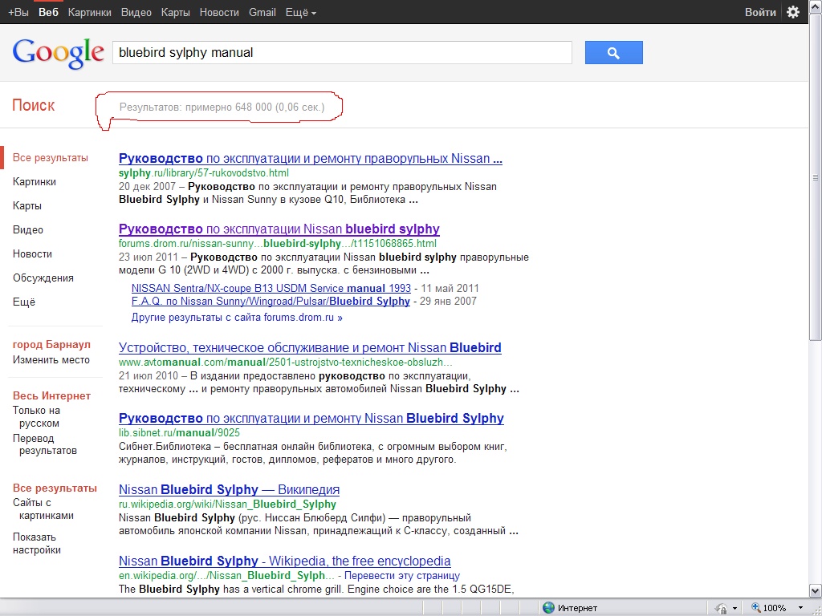This screenshot has width=822, height=616.
Task: Click Изменить место under город Барнаул
Action: click(51, 360)
